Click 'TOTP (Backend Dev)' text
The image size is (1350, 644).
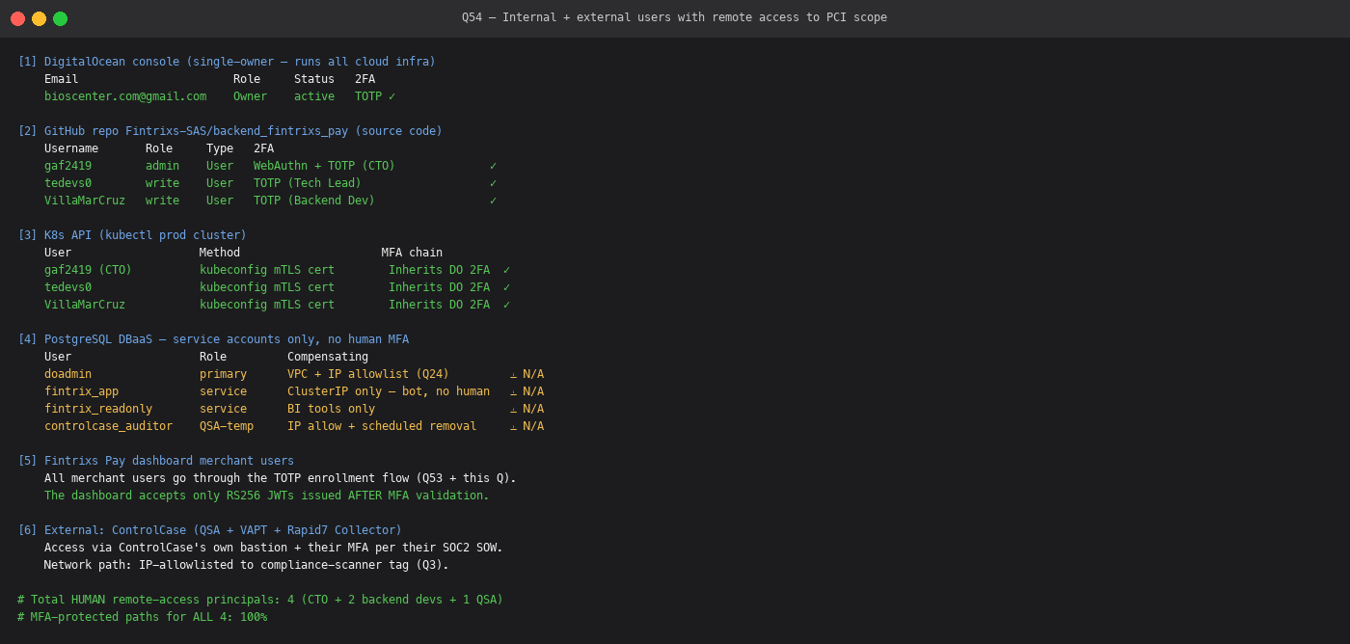pyautogui.click(x=314, y=201)
